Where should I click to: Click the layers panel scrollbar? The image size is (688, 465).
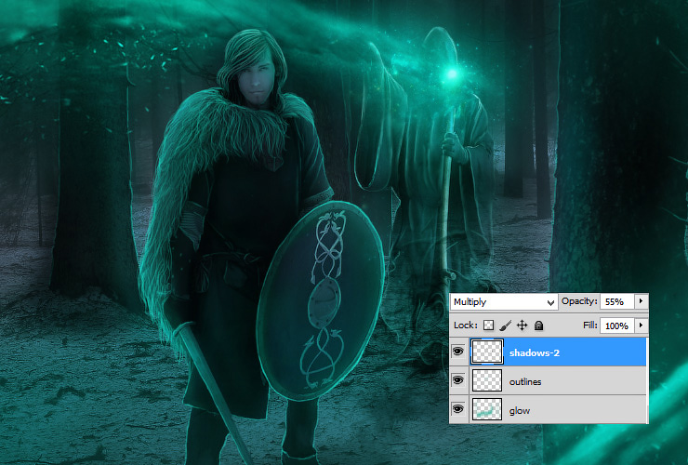click(647, 380)
